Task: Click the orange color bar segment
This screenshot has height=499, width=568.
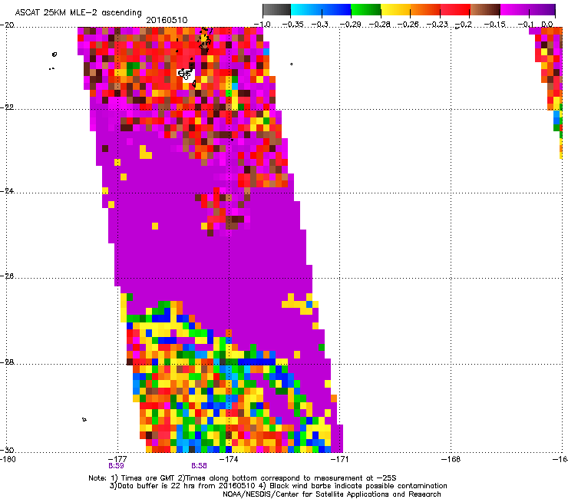Action: [425, 9]
